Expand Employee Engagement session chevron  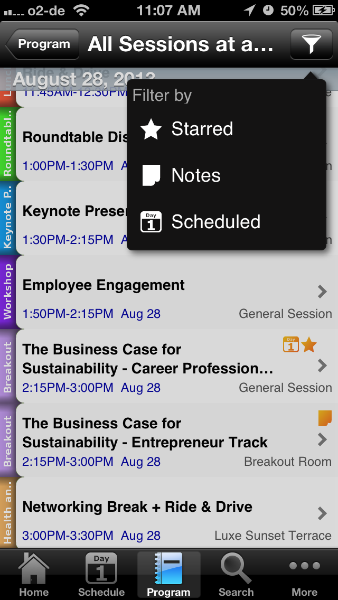[322, 292]
